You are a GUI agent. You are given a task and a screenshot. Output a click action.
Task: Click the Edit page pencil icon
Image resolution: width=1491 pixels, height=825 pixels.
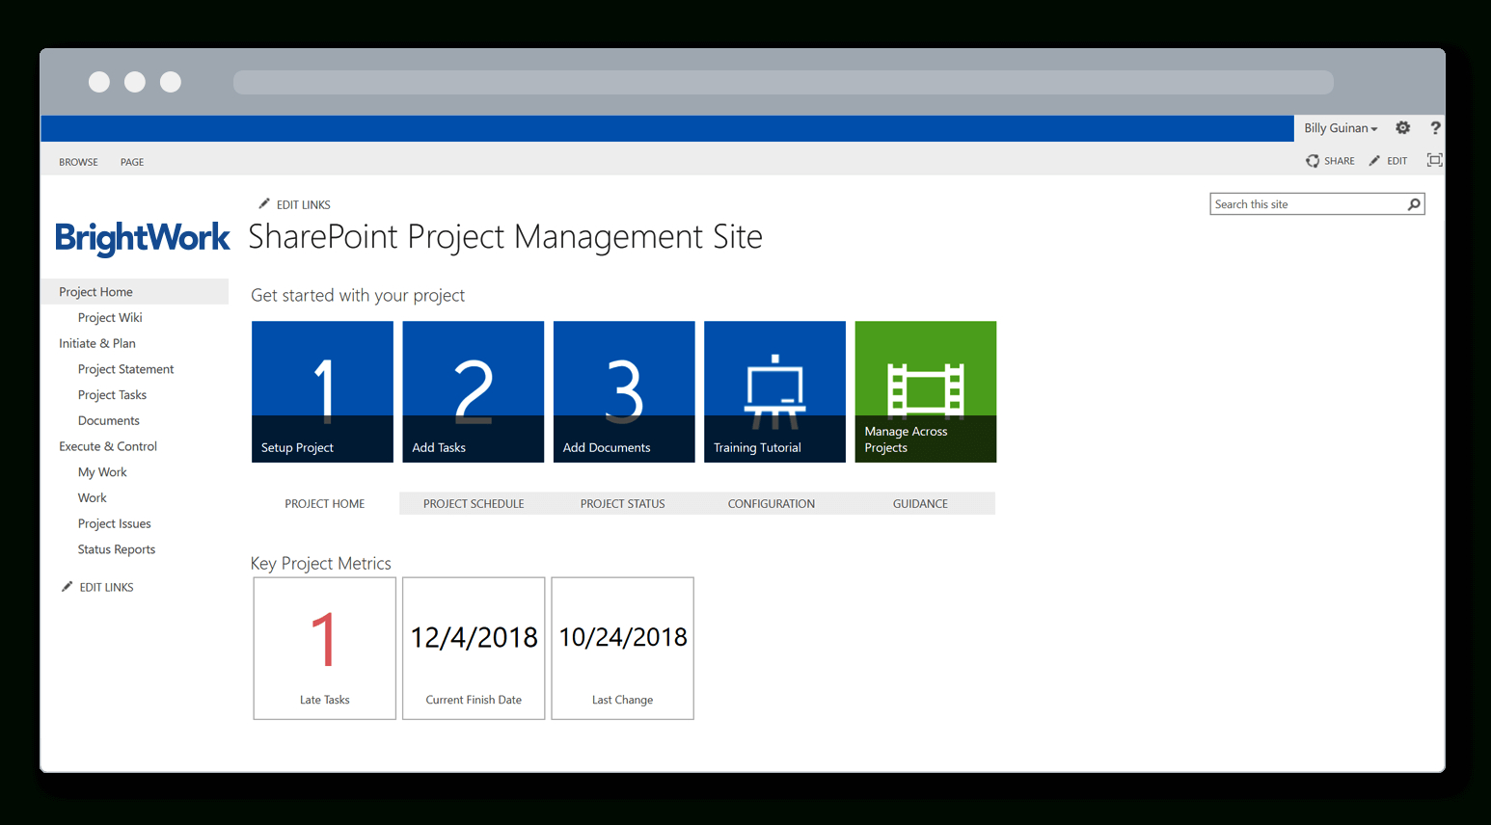coord(1374,161)
